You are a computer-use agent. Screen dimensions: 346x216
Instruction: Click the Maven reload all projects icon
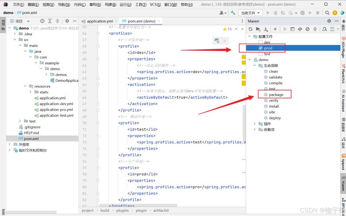point(251,29)
